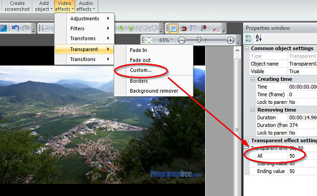Click the categorized view icon in Properties

click(248, 38)
